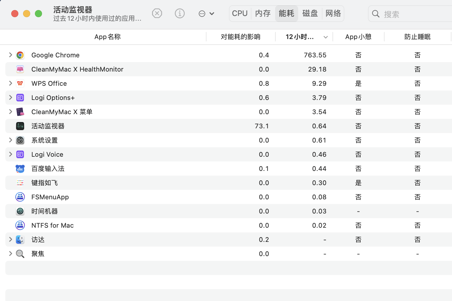The height and width of the screenshot is (301, 452).
Task: Expand the WPS Office process row
Action: click(10, 83)
